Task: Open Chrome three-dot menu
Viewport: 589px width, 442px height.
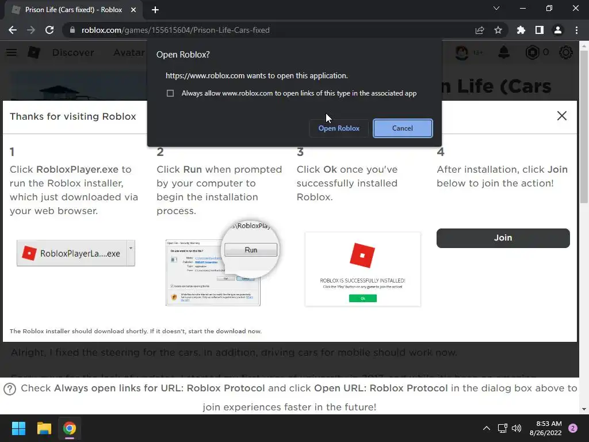Action: tap(576, 30)
